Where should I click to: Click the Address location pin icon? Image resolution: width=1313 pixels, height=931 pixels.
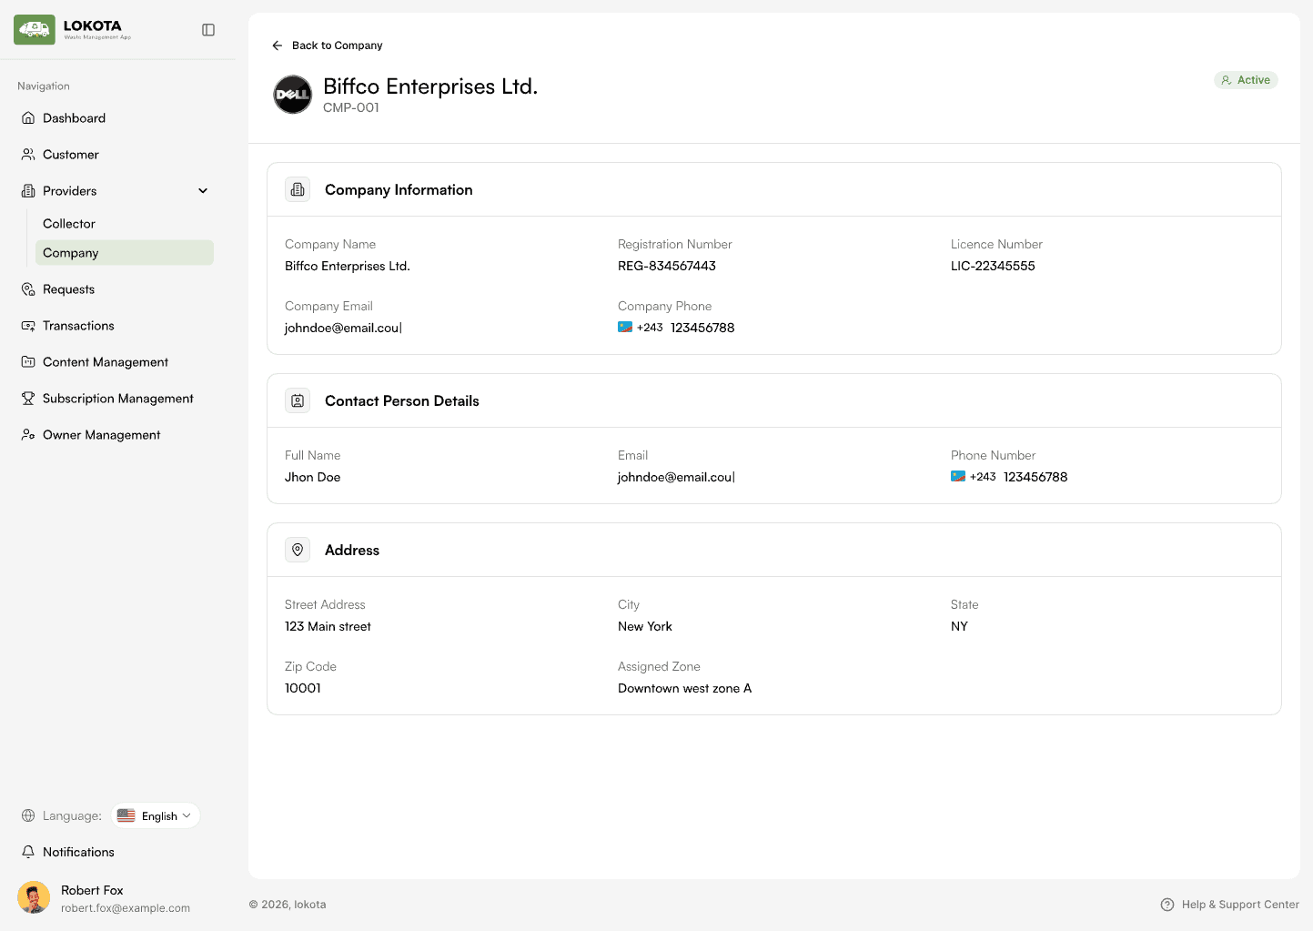point(298,550)
